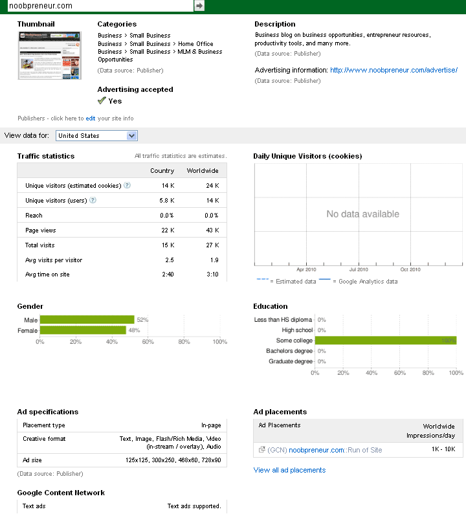
Task: Click the Jul 2010 chart axis label
Action: tap(359, 269)
